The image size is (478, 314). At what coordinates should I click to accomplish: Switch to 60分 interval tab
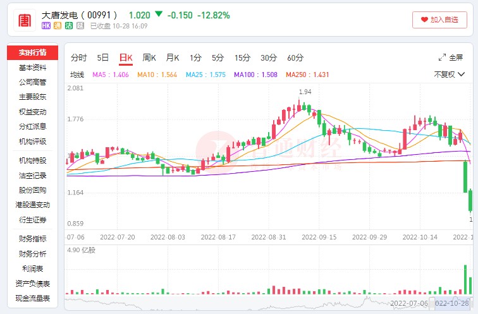(295, 57)
